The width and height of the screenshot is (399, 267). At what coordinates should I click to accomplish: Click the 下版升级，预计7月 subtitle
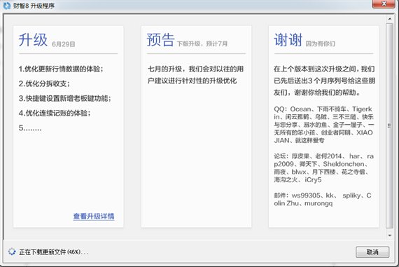click(x=202, y=43)
